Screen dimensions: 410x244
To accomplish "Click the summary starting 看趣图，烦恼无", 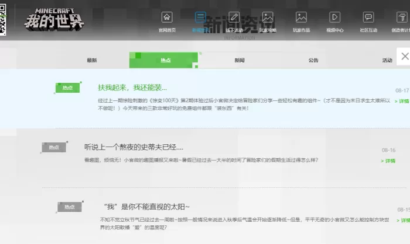I will point(201,160).
